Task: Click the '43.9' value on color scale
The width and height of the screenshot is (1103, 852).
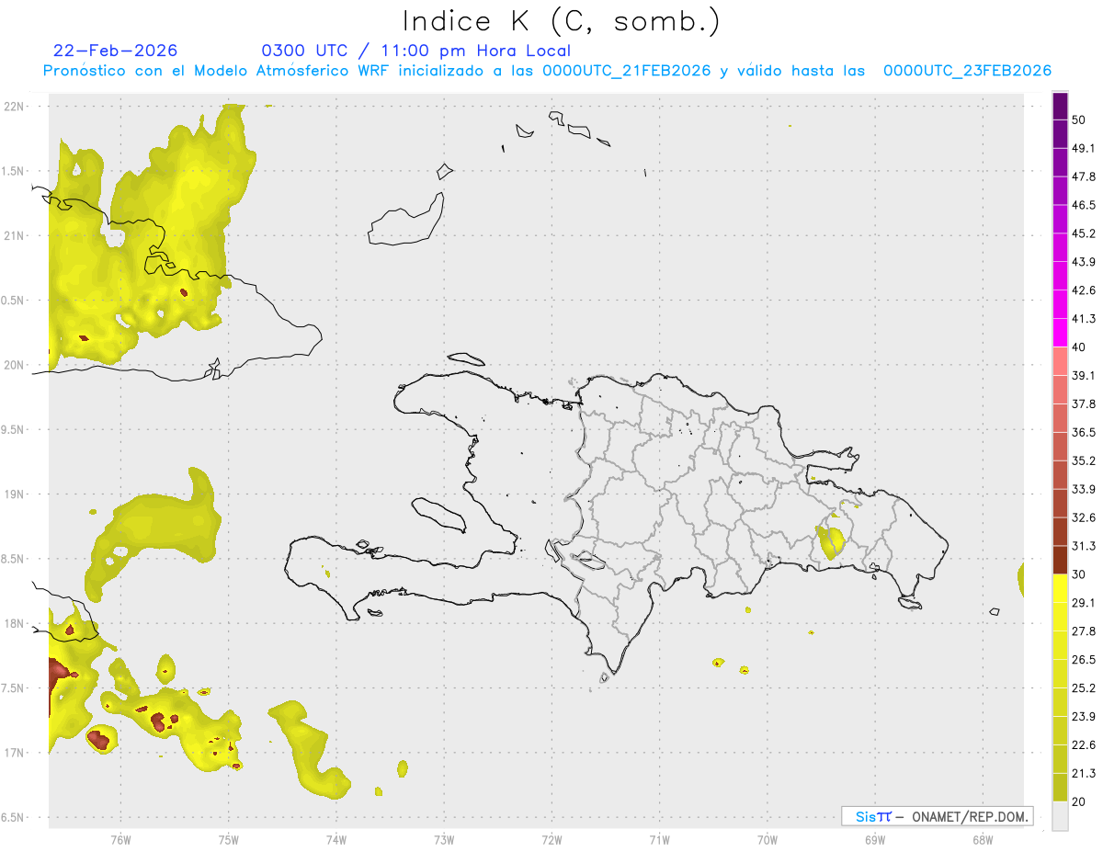Action: 1084,262
